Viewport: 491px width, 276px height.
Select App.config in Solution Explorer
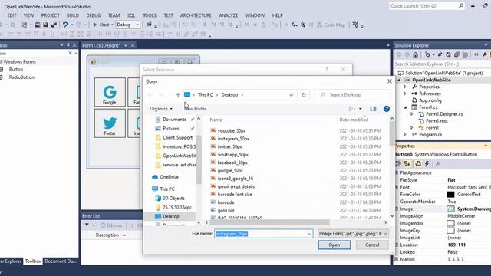[430, 100]
